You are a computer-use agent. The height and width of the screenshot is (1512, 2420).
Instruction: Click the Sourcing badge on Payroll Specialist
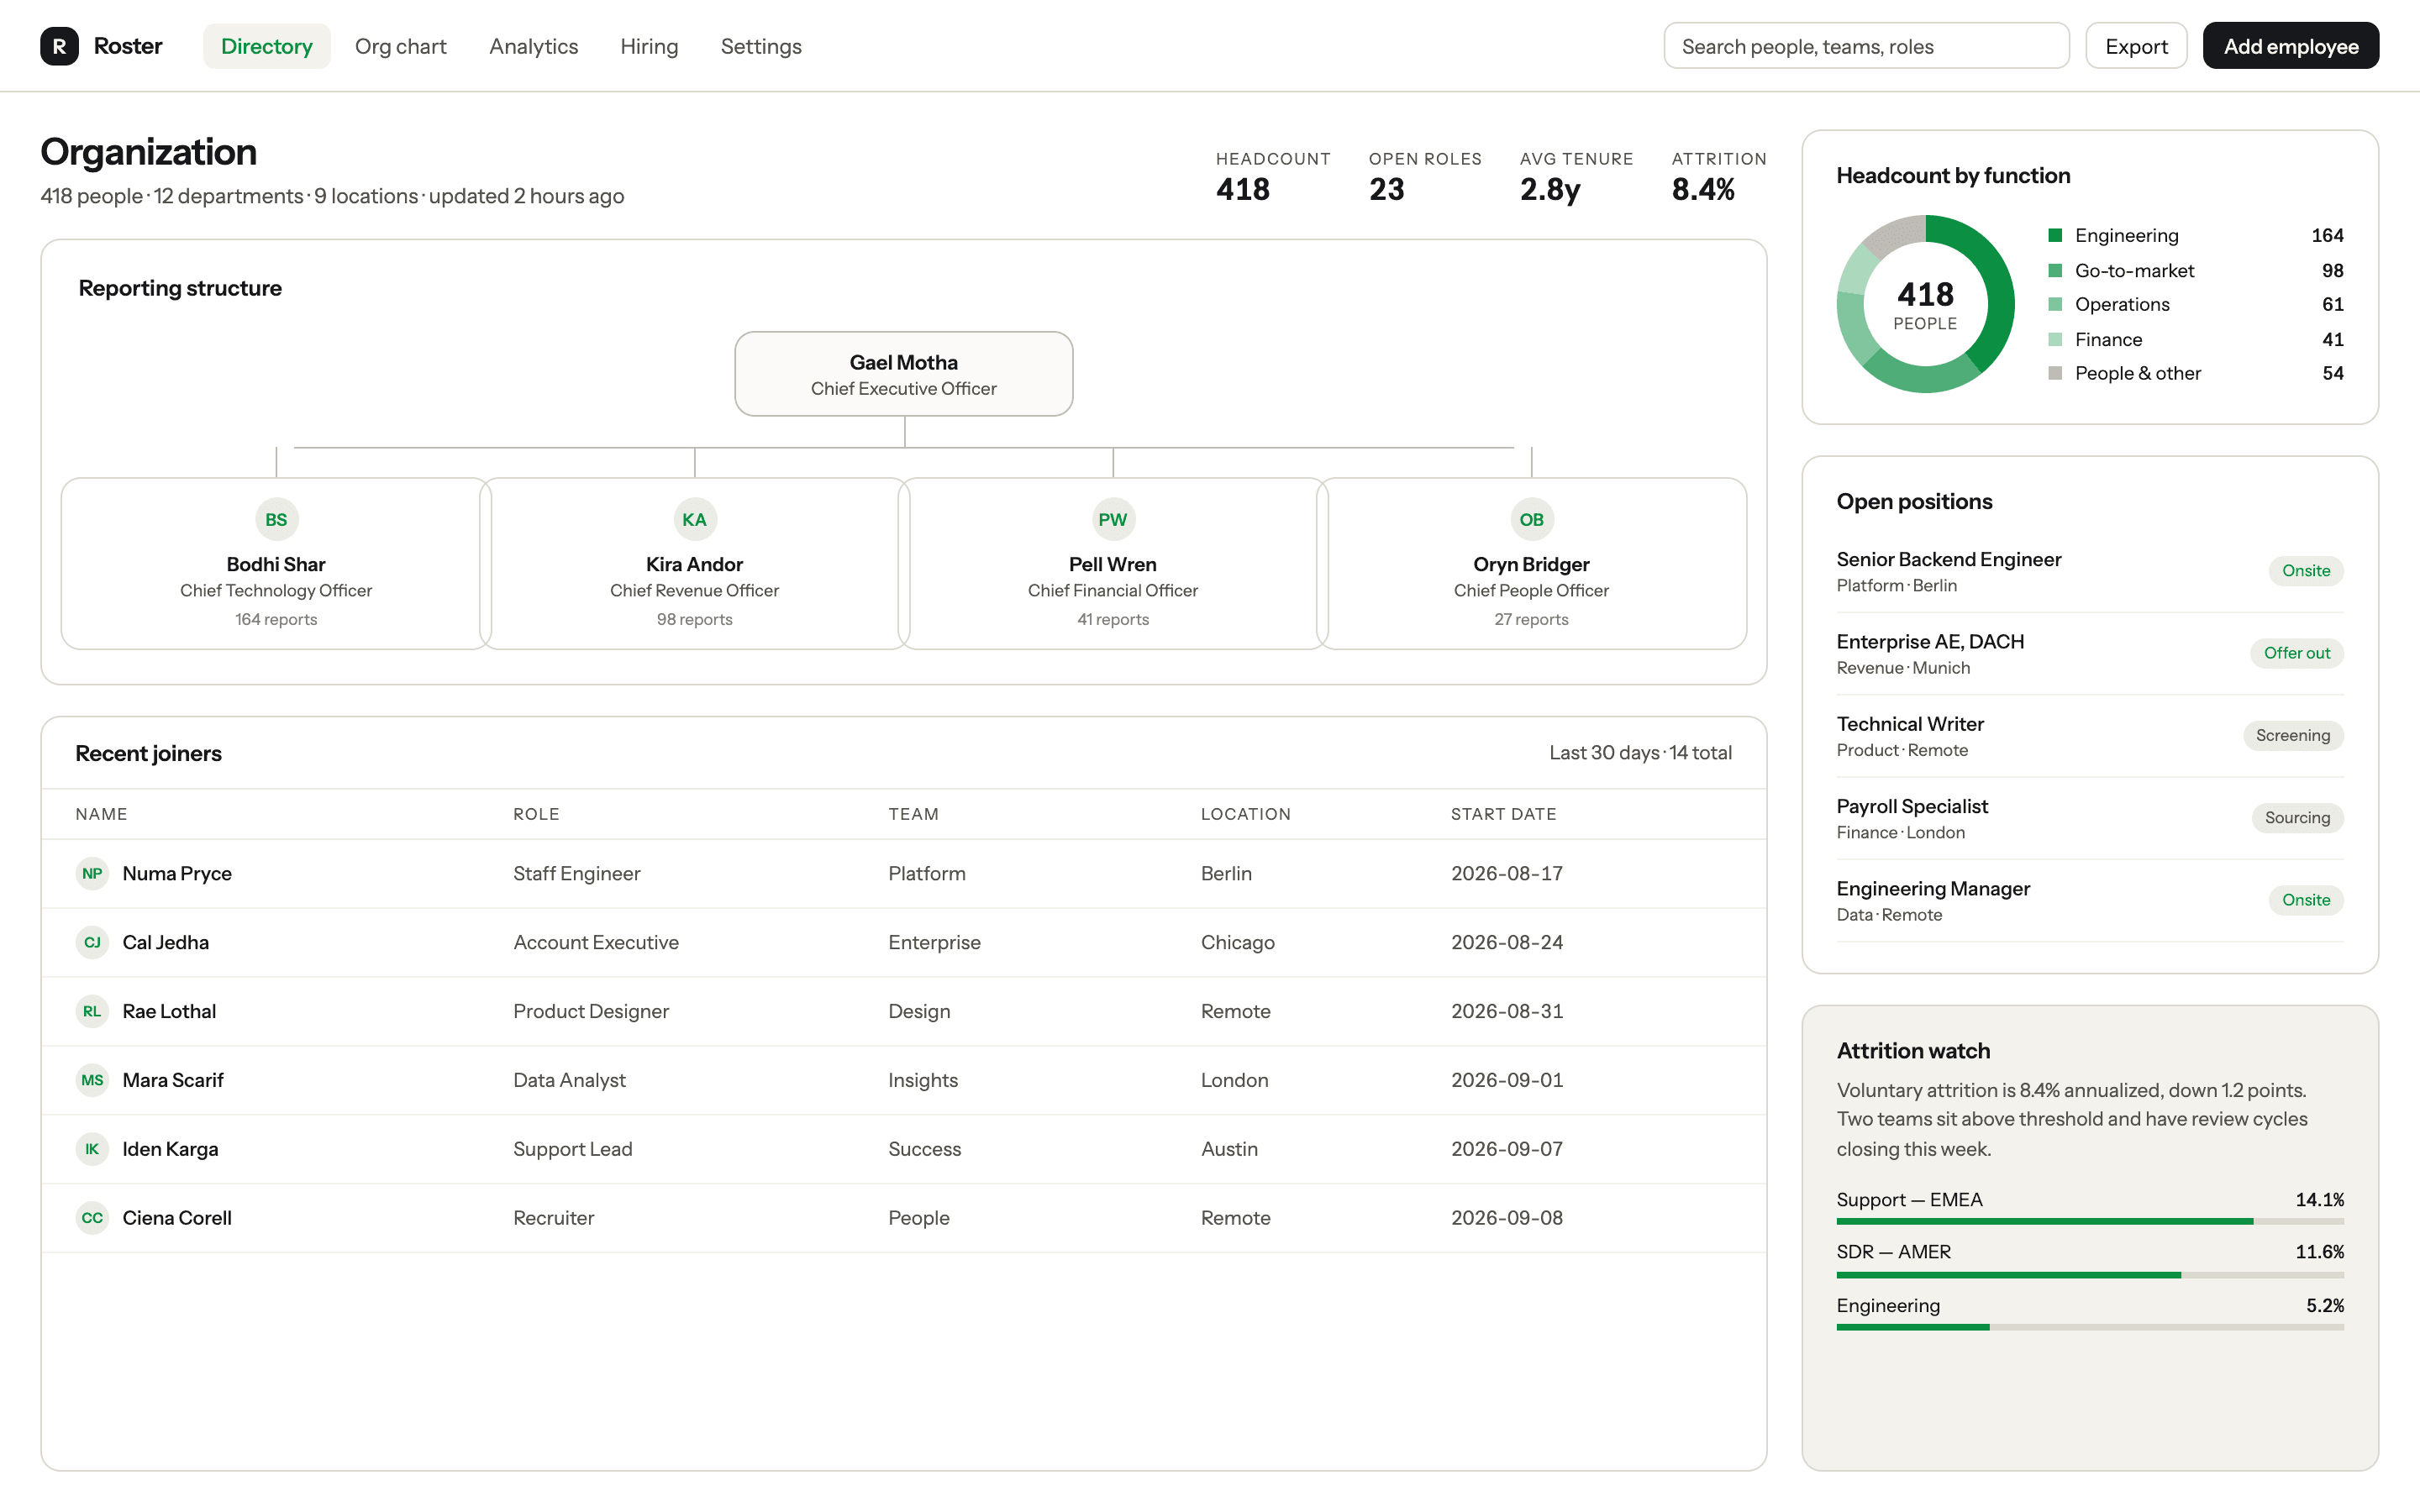(x=2297, y=817)
